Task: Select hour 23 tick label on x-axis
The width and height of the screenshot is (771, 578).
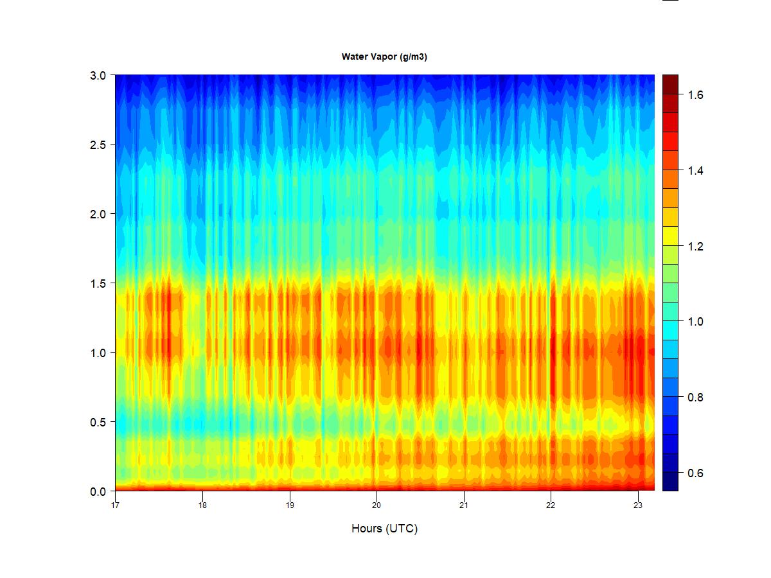Action: [638, 504]
